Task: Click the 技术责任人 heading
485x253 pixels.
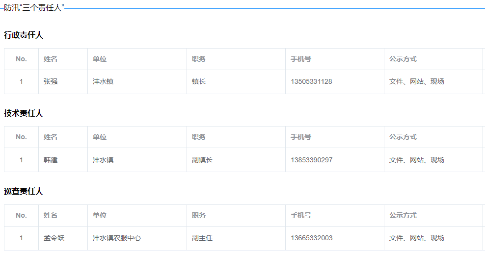Action: [x=24, y=113]
